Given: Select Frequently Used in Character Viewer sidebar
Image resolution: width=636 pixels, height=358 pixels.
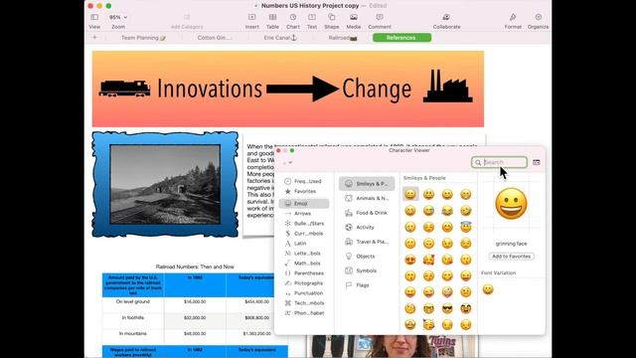Looking at the screenshot, I should click(x=303, y=181).
